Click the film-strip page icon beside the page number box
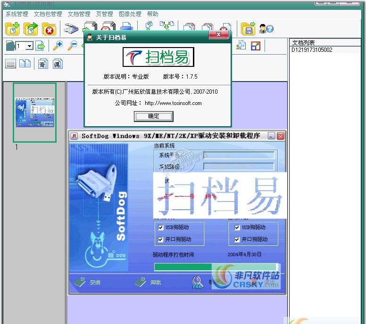This screenshot has height=324, width=366. pos(11,46)
